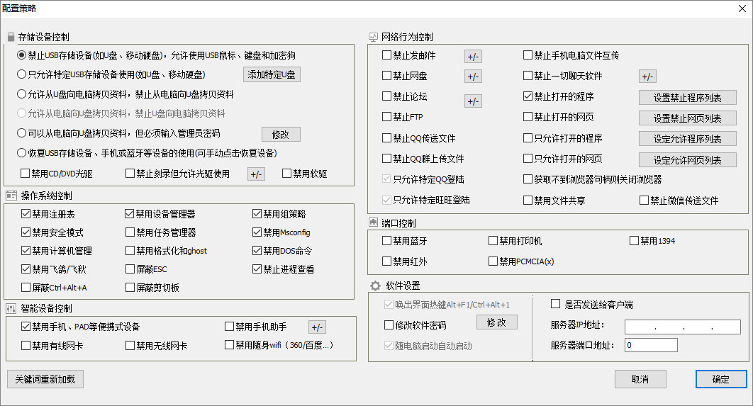Expand the +/- button next to 禁止发邮件
This screenshot has height=406, width=753.
click(473, 56)
